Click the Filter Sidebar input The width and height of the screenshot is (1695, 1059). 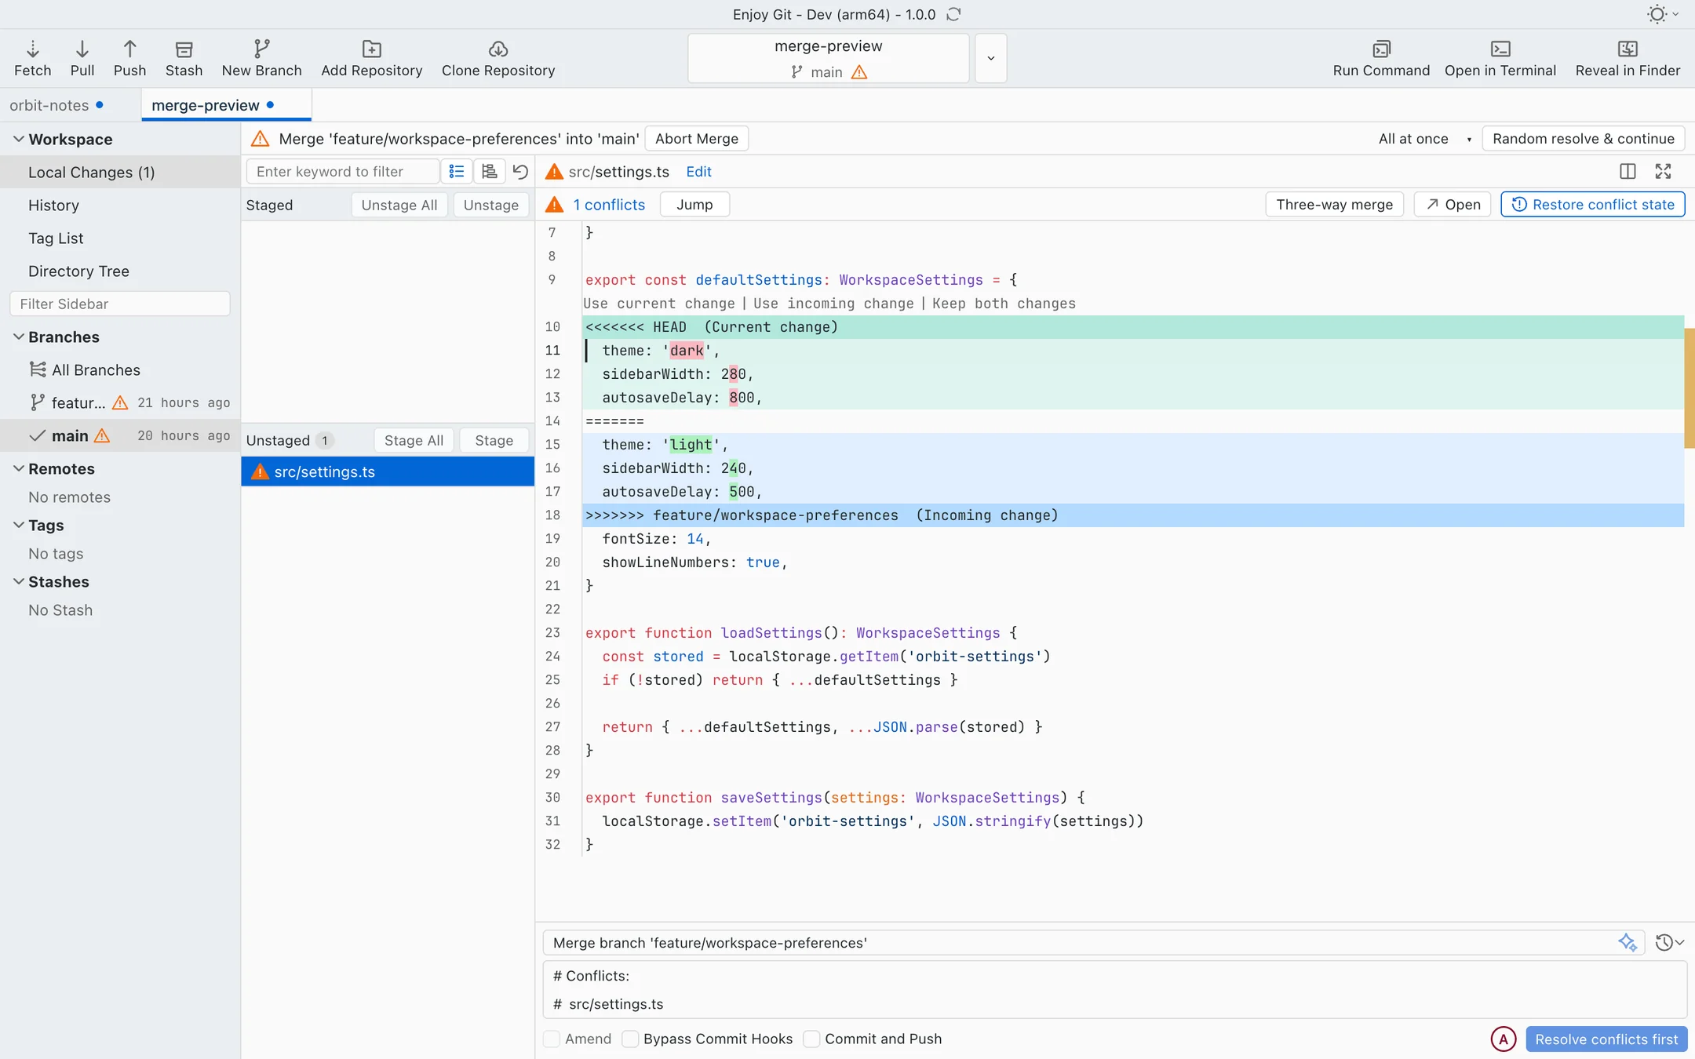coord(120,304)
